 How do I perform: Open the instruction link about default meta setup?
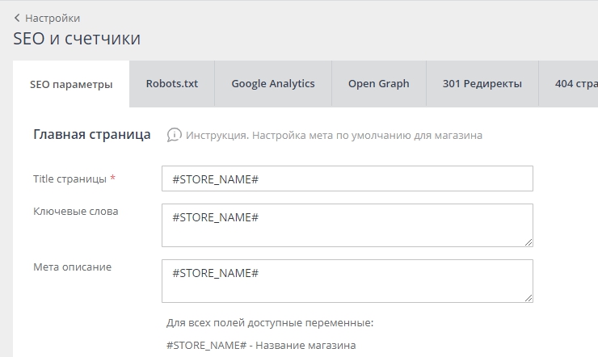334,136
